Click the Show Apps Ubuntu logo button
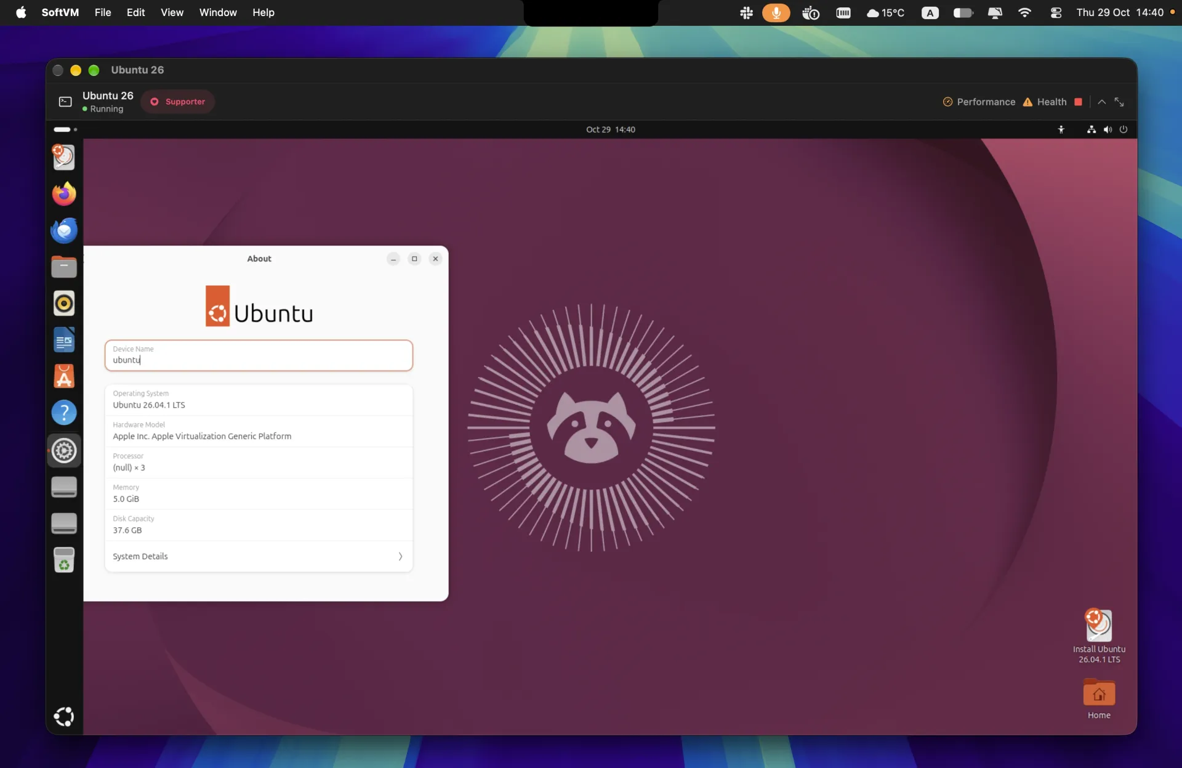The image size is (1182, 768). coord(64,716)
